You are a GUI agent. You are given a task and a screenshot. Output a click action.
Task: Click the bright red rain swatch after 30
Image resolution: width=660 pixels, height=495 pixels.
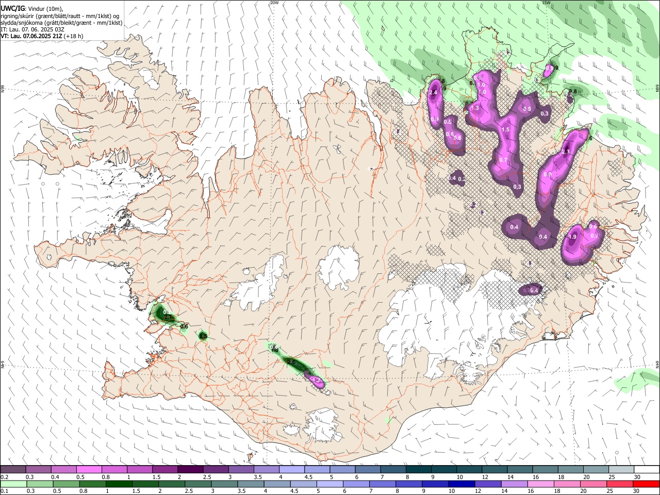pos(646,484)
